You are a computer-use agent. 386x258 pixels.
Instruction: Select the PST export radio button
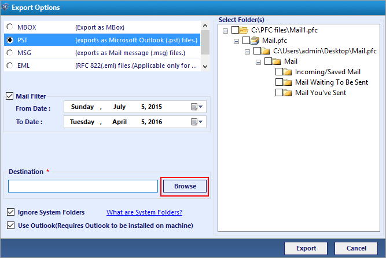coord(10,40)
